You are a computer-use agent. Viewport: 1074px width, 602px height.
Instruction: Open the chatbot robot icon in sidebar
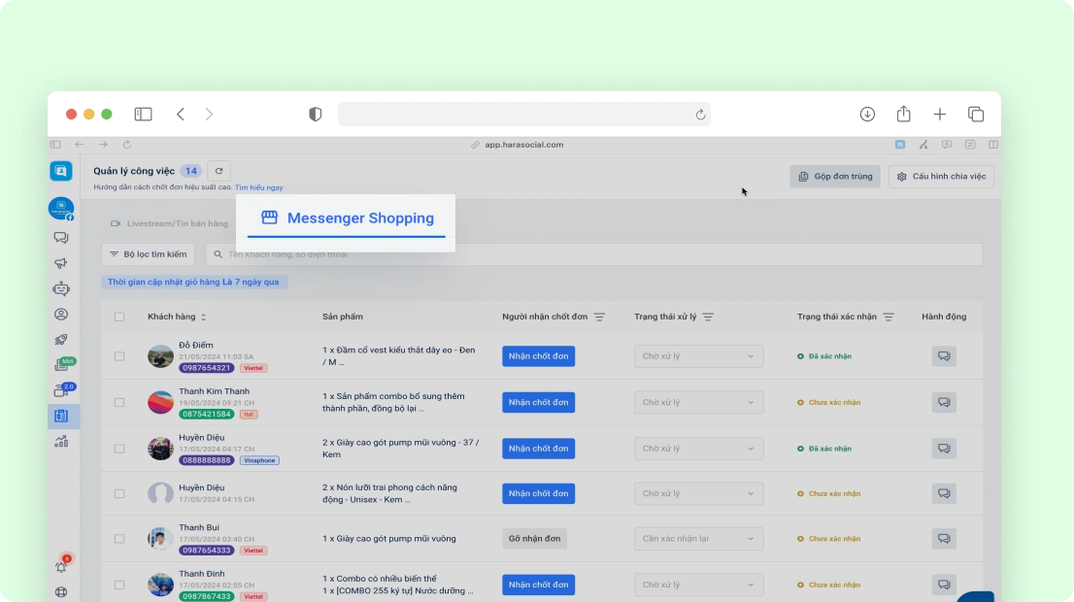61,289
